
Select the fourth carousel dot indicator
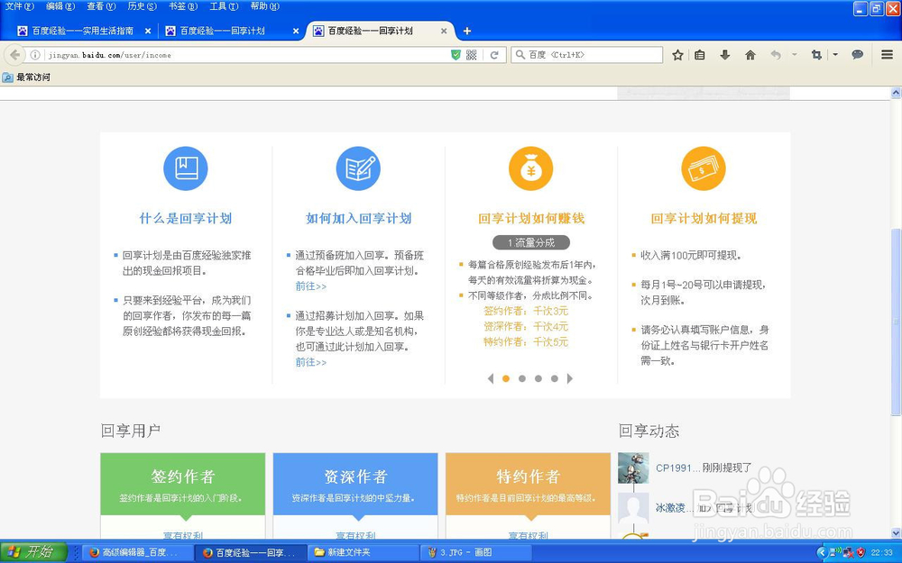click(554, 378)
